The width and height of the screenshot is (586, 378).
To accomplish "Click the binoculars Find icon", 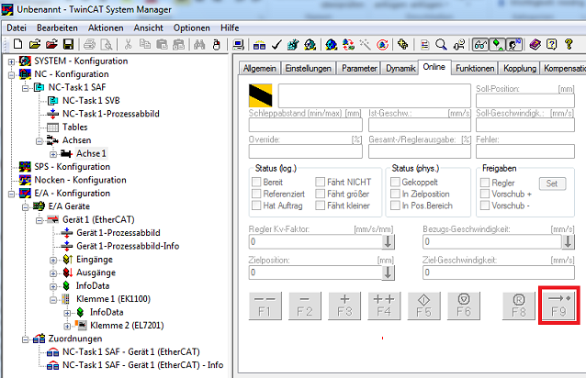I will point(198,45).
